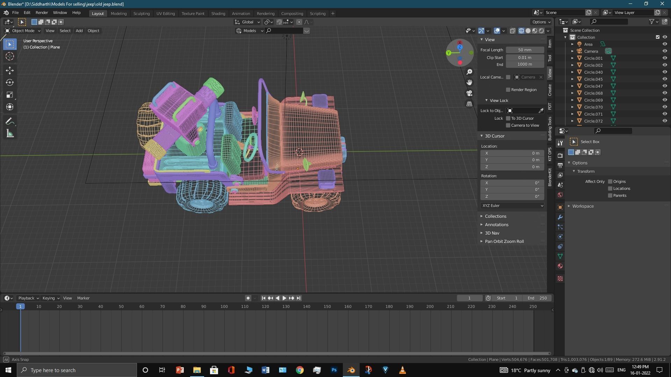Image resolution: width=671 pixels, height=377 pixels.
Task: Expand the Collections panel
Action: (495, 216)
